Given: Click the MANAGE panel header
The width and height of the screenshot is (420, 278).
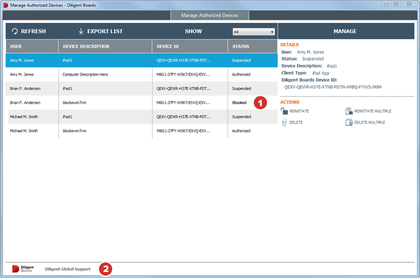Looking at the screenshot, I should (x=345, y=31).
